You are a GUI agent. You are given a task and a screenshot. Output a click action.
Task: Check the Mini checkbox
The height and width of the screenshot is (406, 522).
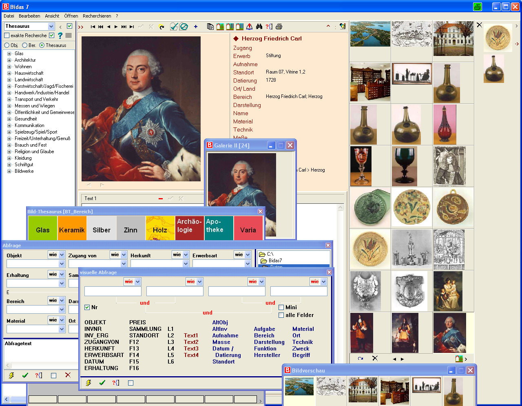281,307
